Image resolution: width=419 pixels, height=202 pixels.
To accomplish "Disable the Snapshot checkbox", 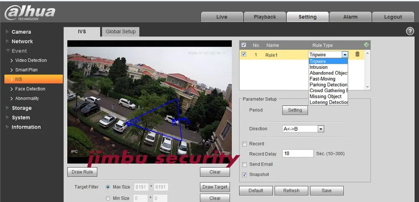I will click(x=244, y=175).
